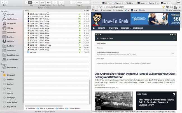Switch Finder to list view
182x113 pixels.
point(30,3)
